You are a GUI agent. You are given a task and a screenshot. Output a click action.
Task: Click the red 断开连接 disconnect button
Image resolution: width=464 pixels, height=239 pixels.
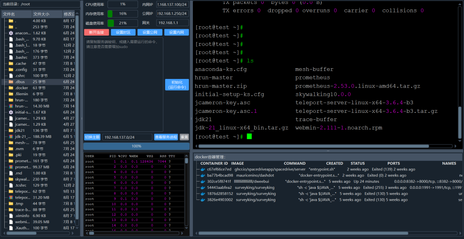[x=97, y=32]
